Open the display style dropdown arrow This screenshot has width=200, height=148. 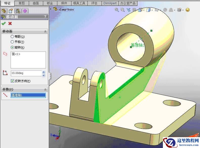click(x=152, y=10)
